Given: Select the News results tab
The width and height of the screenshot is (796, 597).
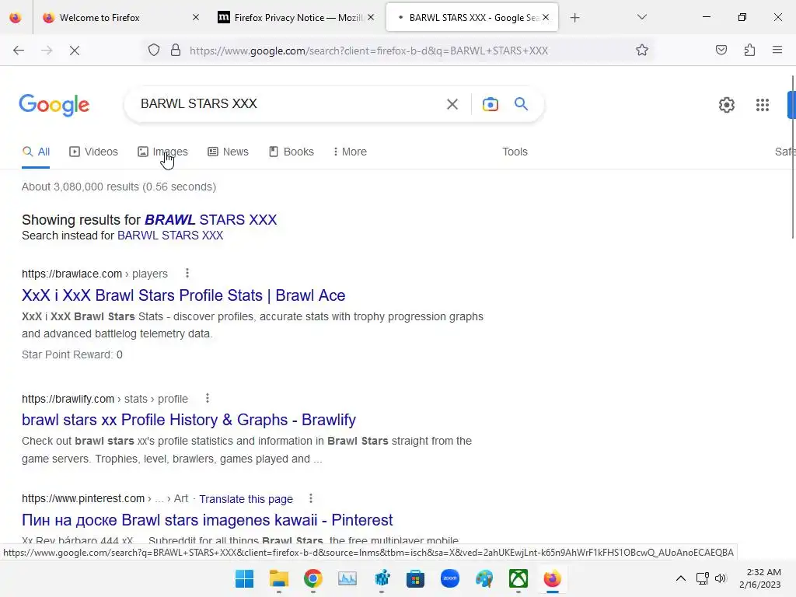Looking at the screenshot, I should tap(228, 152).
